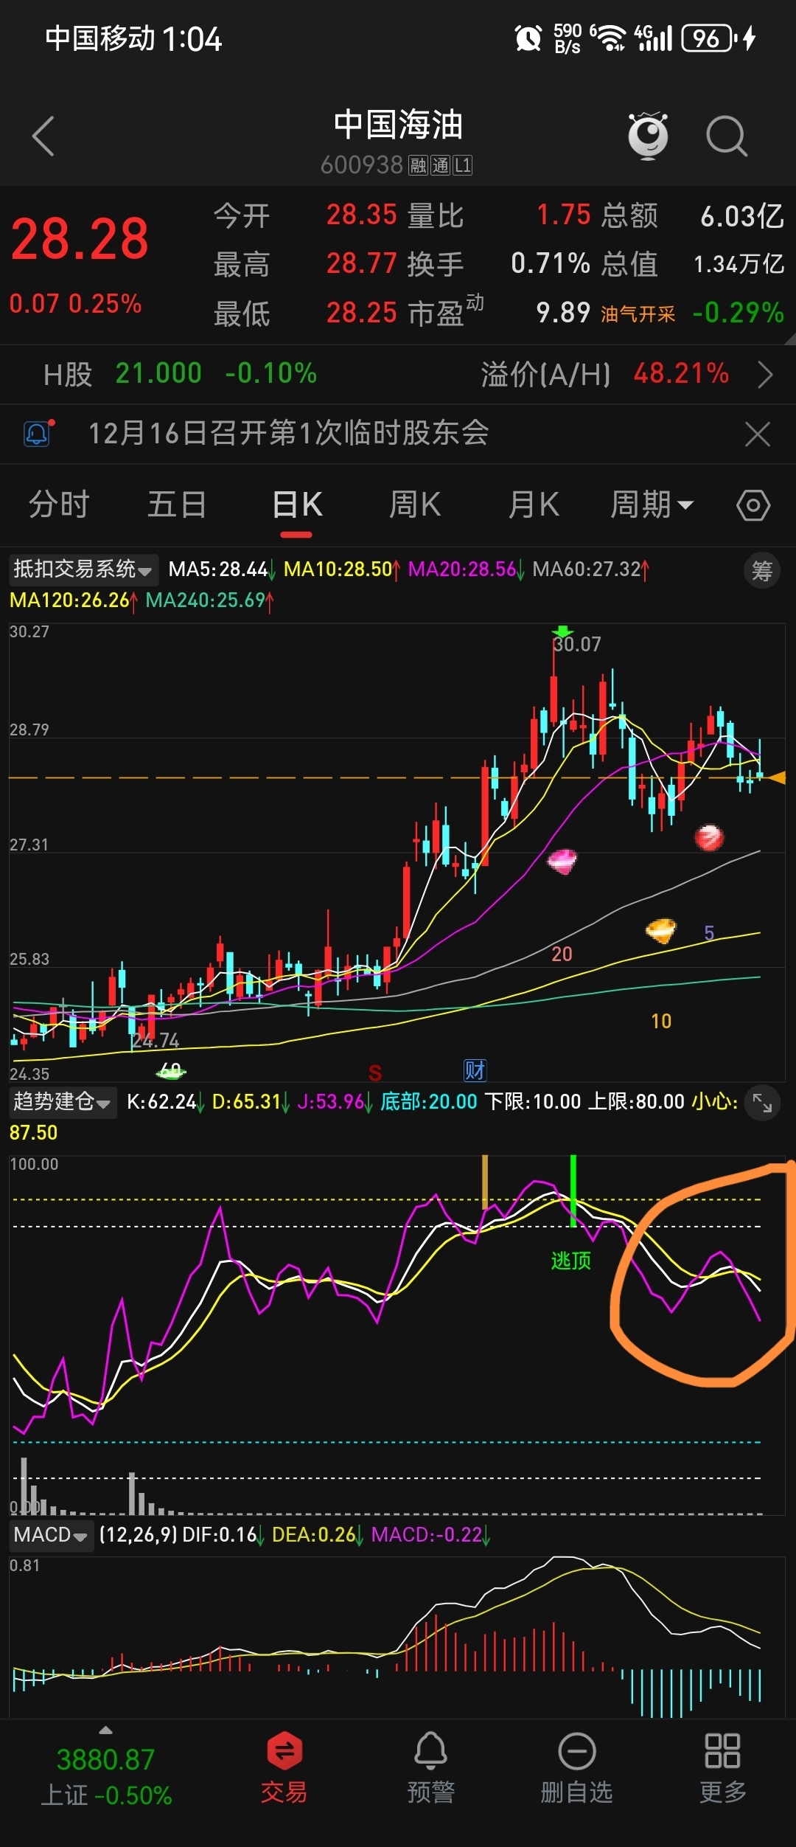Tap the 24.74 low price label
Image resolution: width=796 pixels, height=1847 pixels.
click(156, 1041)
